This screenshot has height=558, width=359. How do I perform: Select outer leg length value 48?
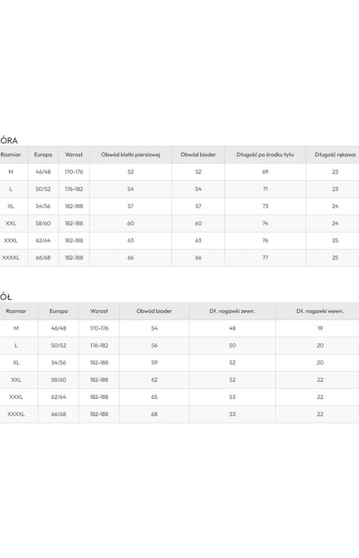point(232,328)
